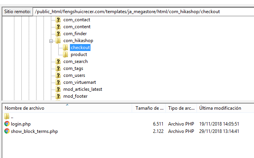Click the mod_footer folder icon
Viewport: 254px width, 158px height.
(58, 96)
